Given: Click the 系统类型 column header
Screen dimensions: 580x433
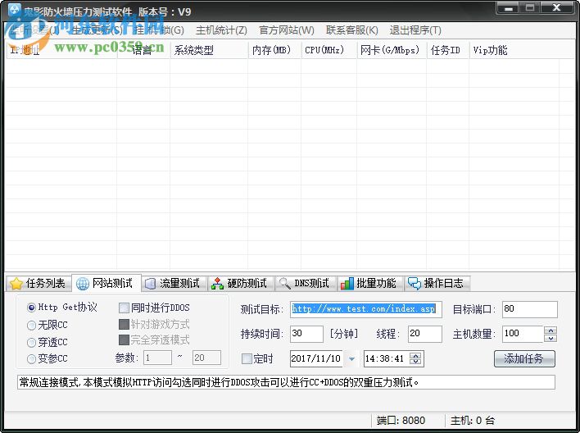Looking at the screenshot, I should (209, 50).
